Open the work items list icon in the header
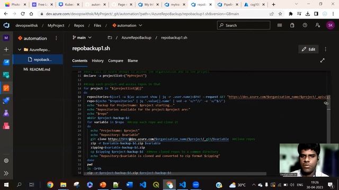This screenshot has width=339, height=190. (280, 25)
